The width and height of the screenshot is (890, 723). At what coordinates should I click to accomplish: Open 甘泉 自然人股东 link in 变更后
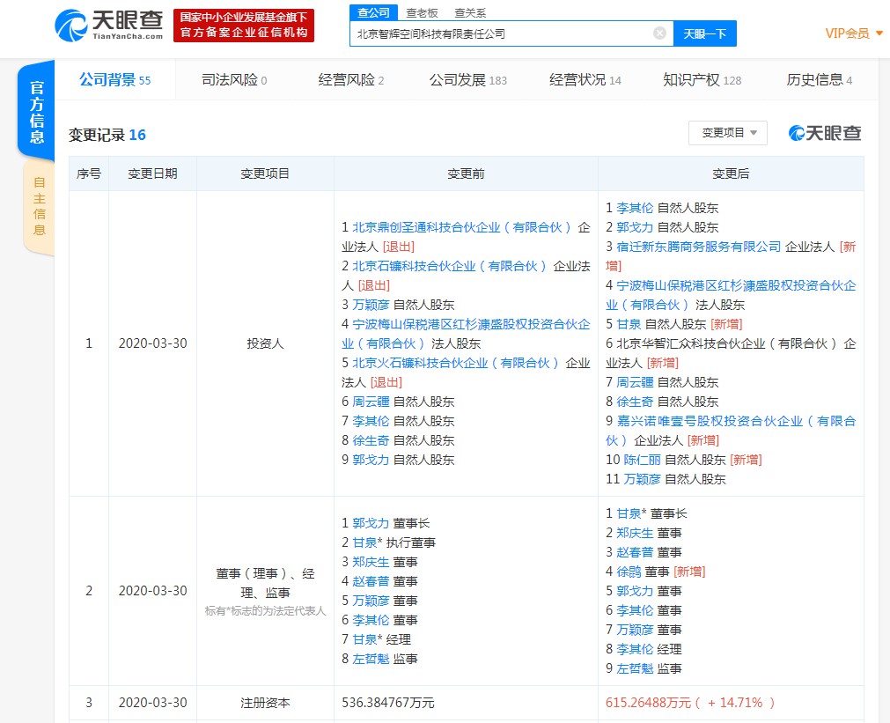tap(629, 324)
